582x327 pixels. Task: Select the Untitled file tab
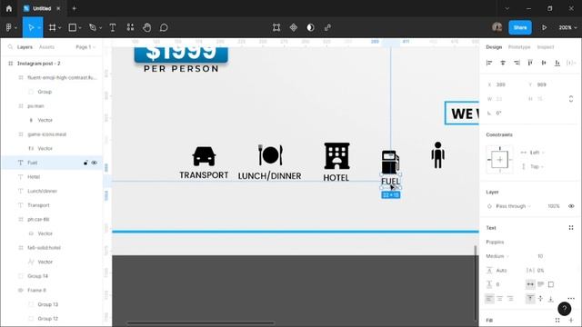click(x=42, y=8)
